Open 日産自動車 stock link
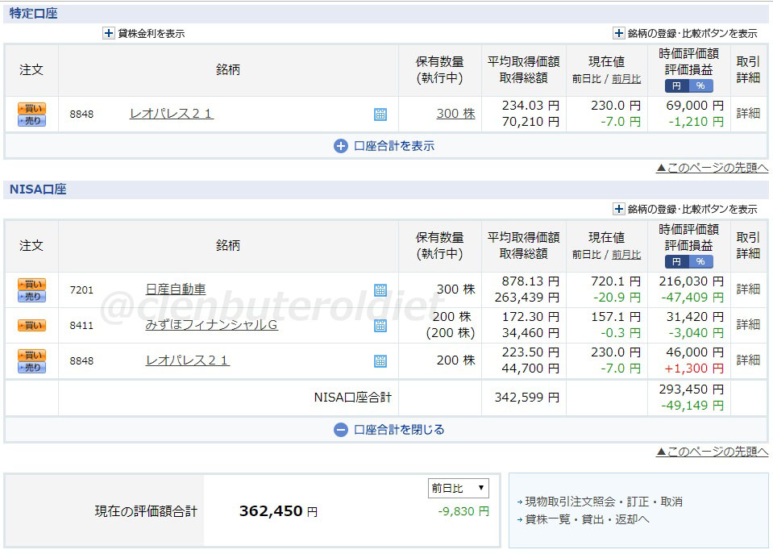The image size is (773, 554). pos(176,289)
